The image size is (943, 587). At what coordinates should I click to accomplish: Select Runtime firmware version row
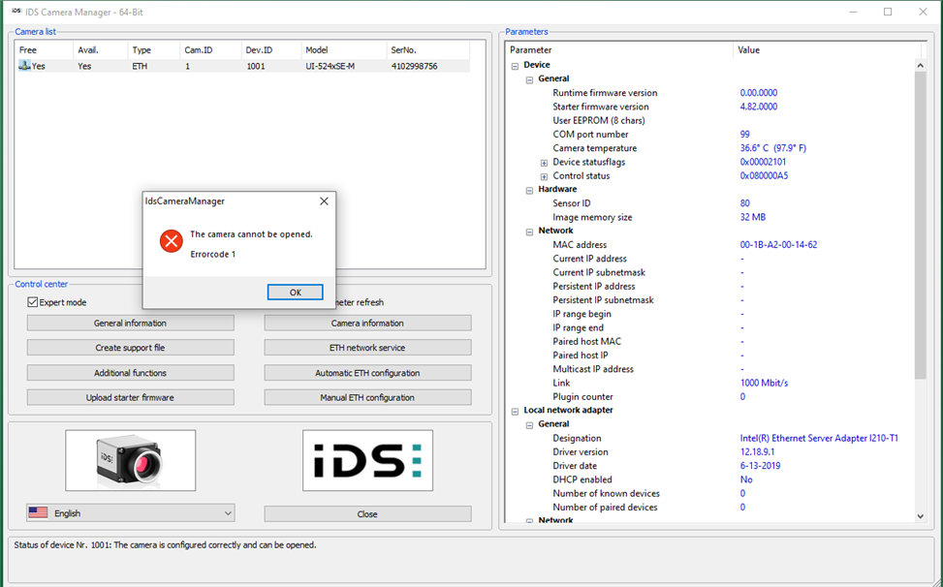click(711, 93)
